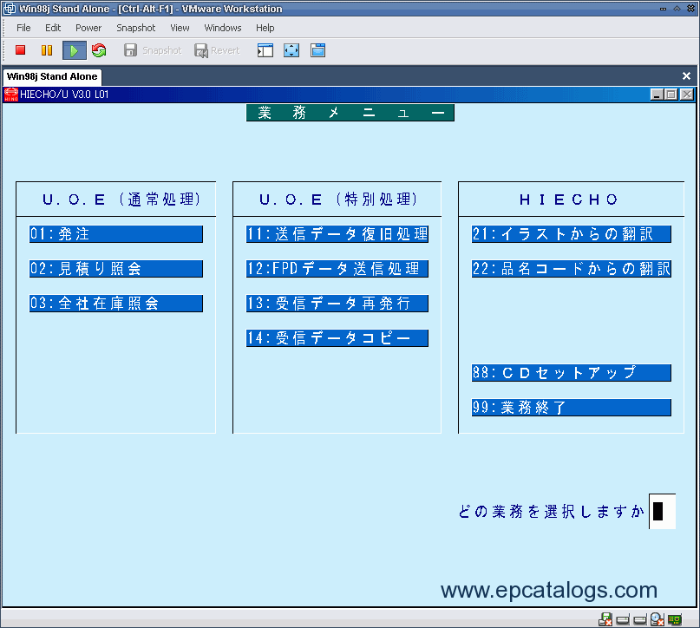The height and width of the screenshot is (628, 700).
Task: Select menu item 13: 受信データ再発行
Action: tap(337, 304)
